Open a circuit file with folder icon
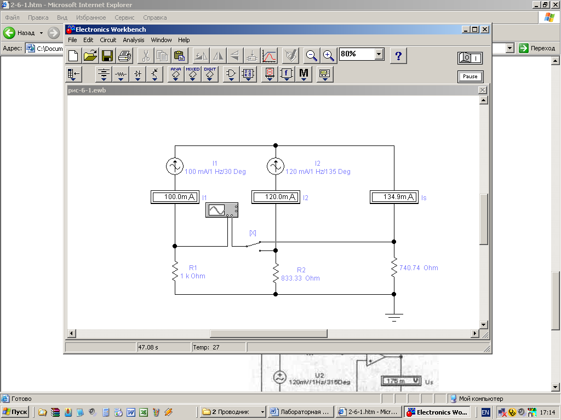This screenshot has height=420, width=561. pyautogui.click(x=90, y=56)
